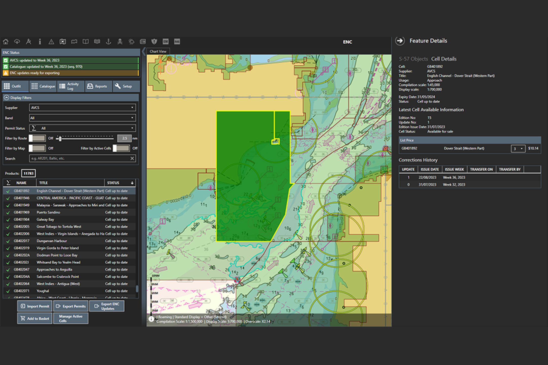Click the Import Permit button

[35, 306]
